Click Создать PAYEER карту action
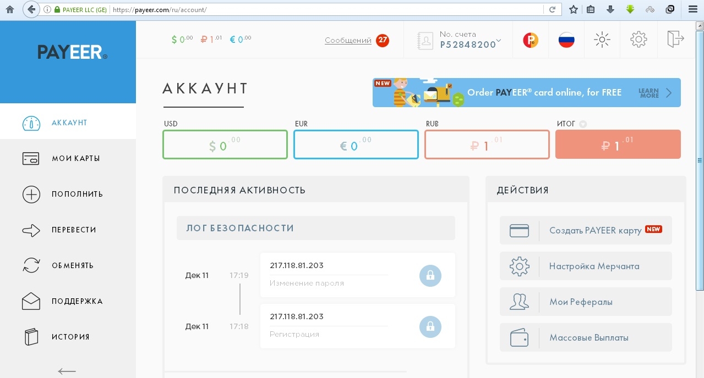 click(x=586, y=230)
